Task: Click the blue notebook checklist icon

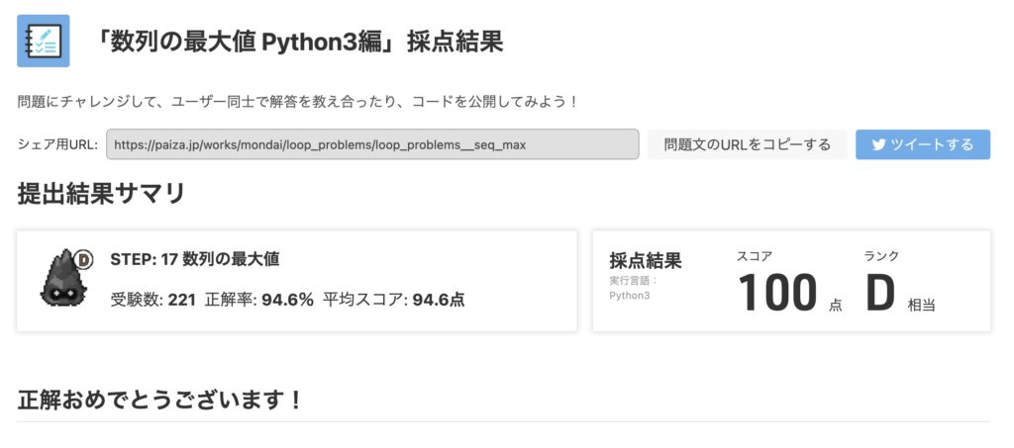Action: pyautogui.click(x=44, y=41)
